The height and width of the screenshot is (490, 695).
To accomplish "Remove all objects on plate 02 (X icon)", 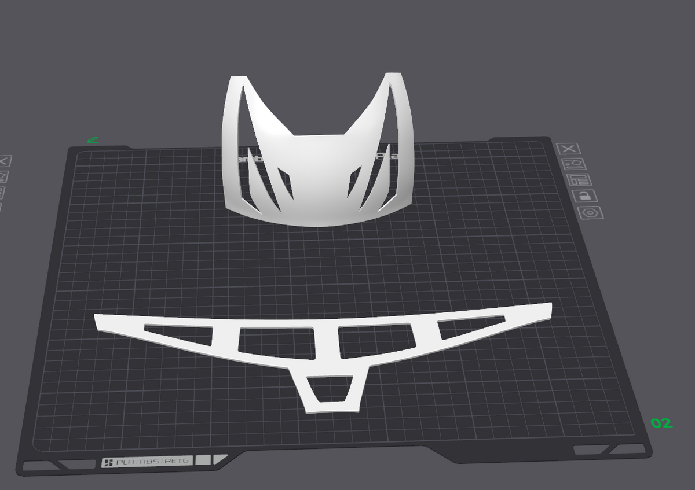I will tap(569, 149).
